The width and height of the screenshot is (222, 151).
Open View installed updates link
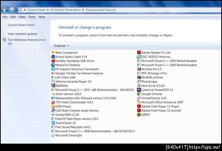click(x=23, y=34)
